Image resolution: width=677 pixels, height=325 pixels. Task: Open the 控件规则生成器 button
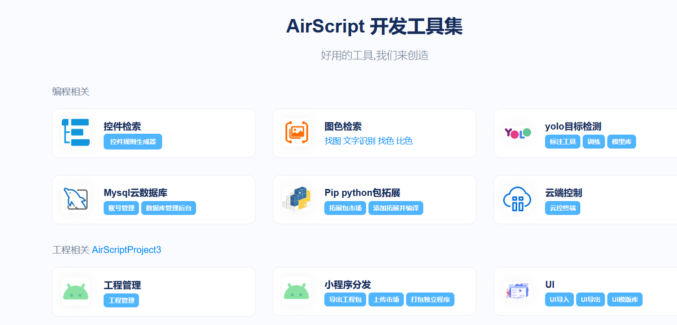(133, 142)
